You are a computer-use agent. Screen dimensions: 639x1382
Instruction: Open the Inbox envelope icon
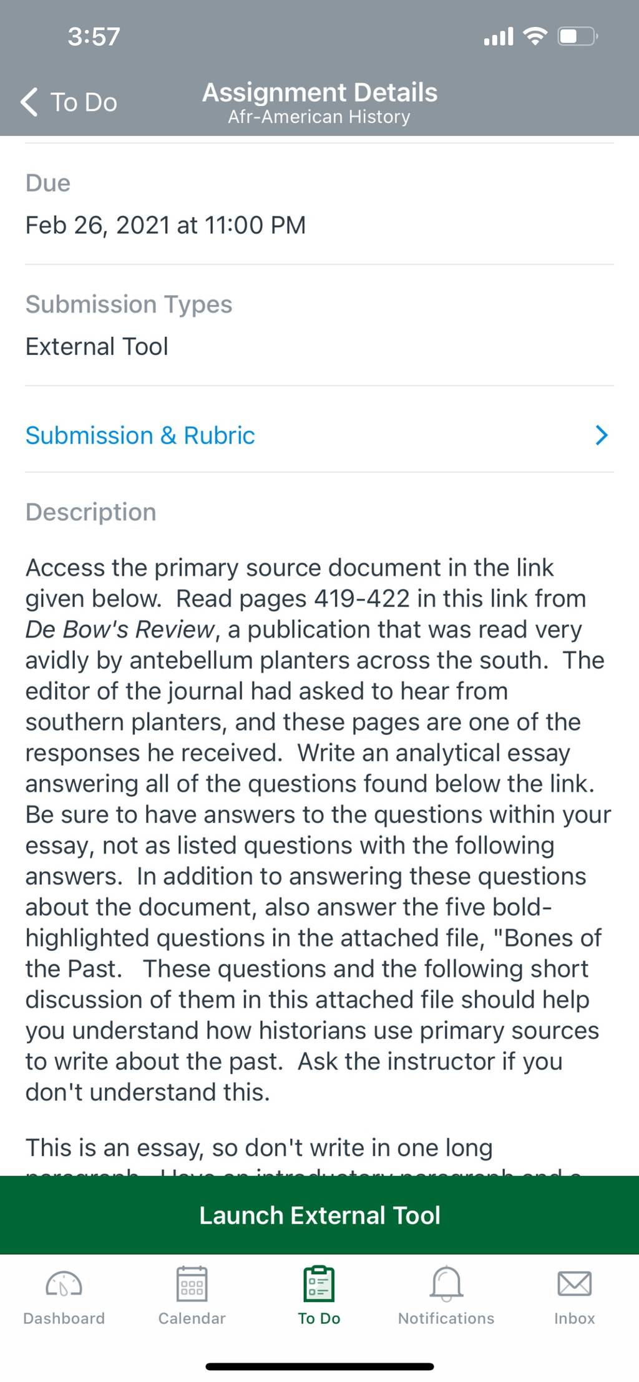click(x=574, y=1283)
